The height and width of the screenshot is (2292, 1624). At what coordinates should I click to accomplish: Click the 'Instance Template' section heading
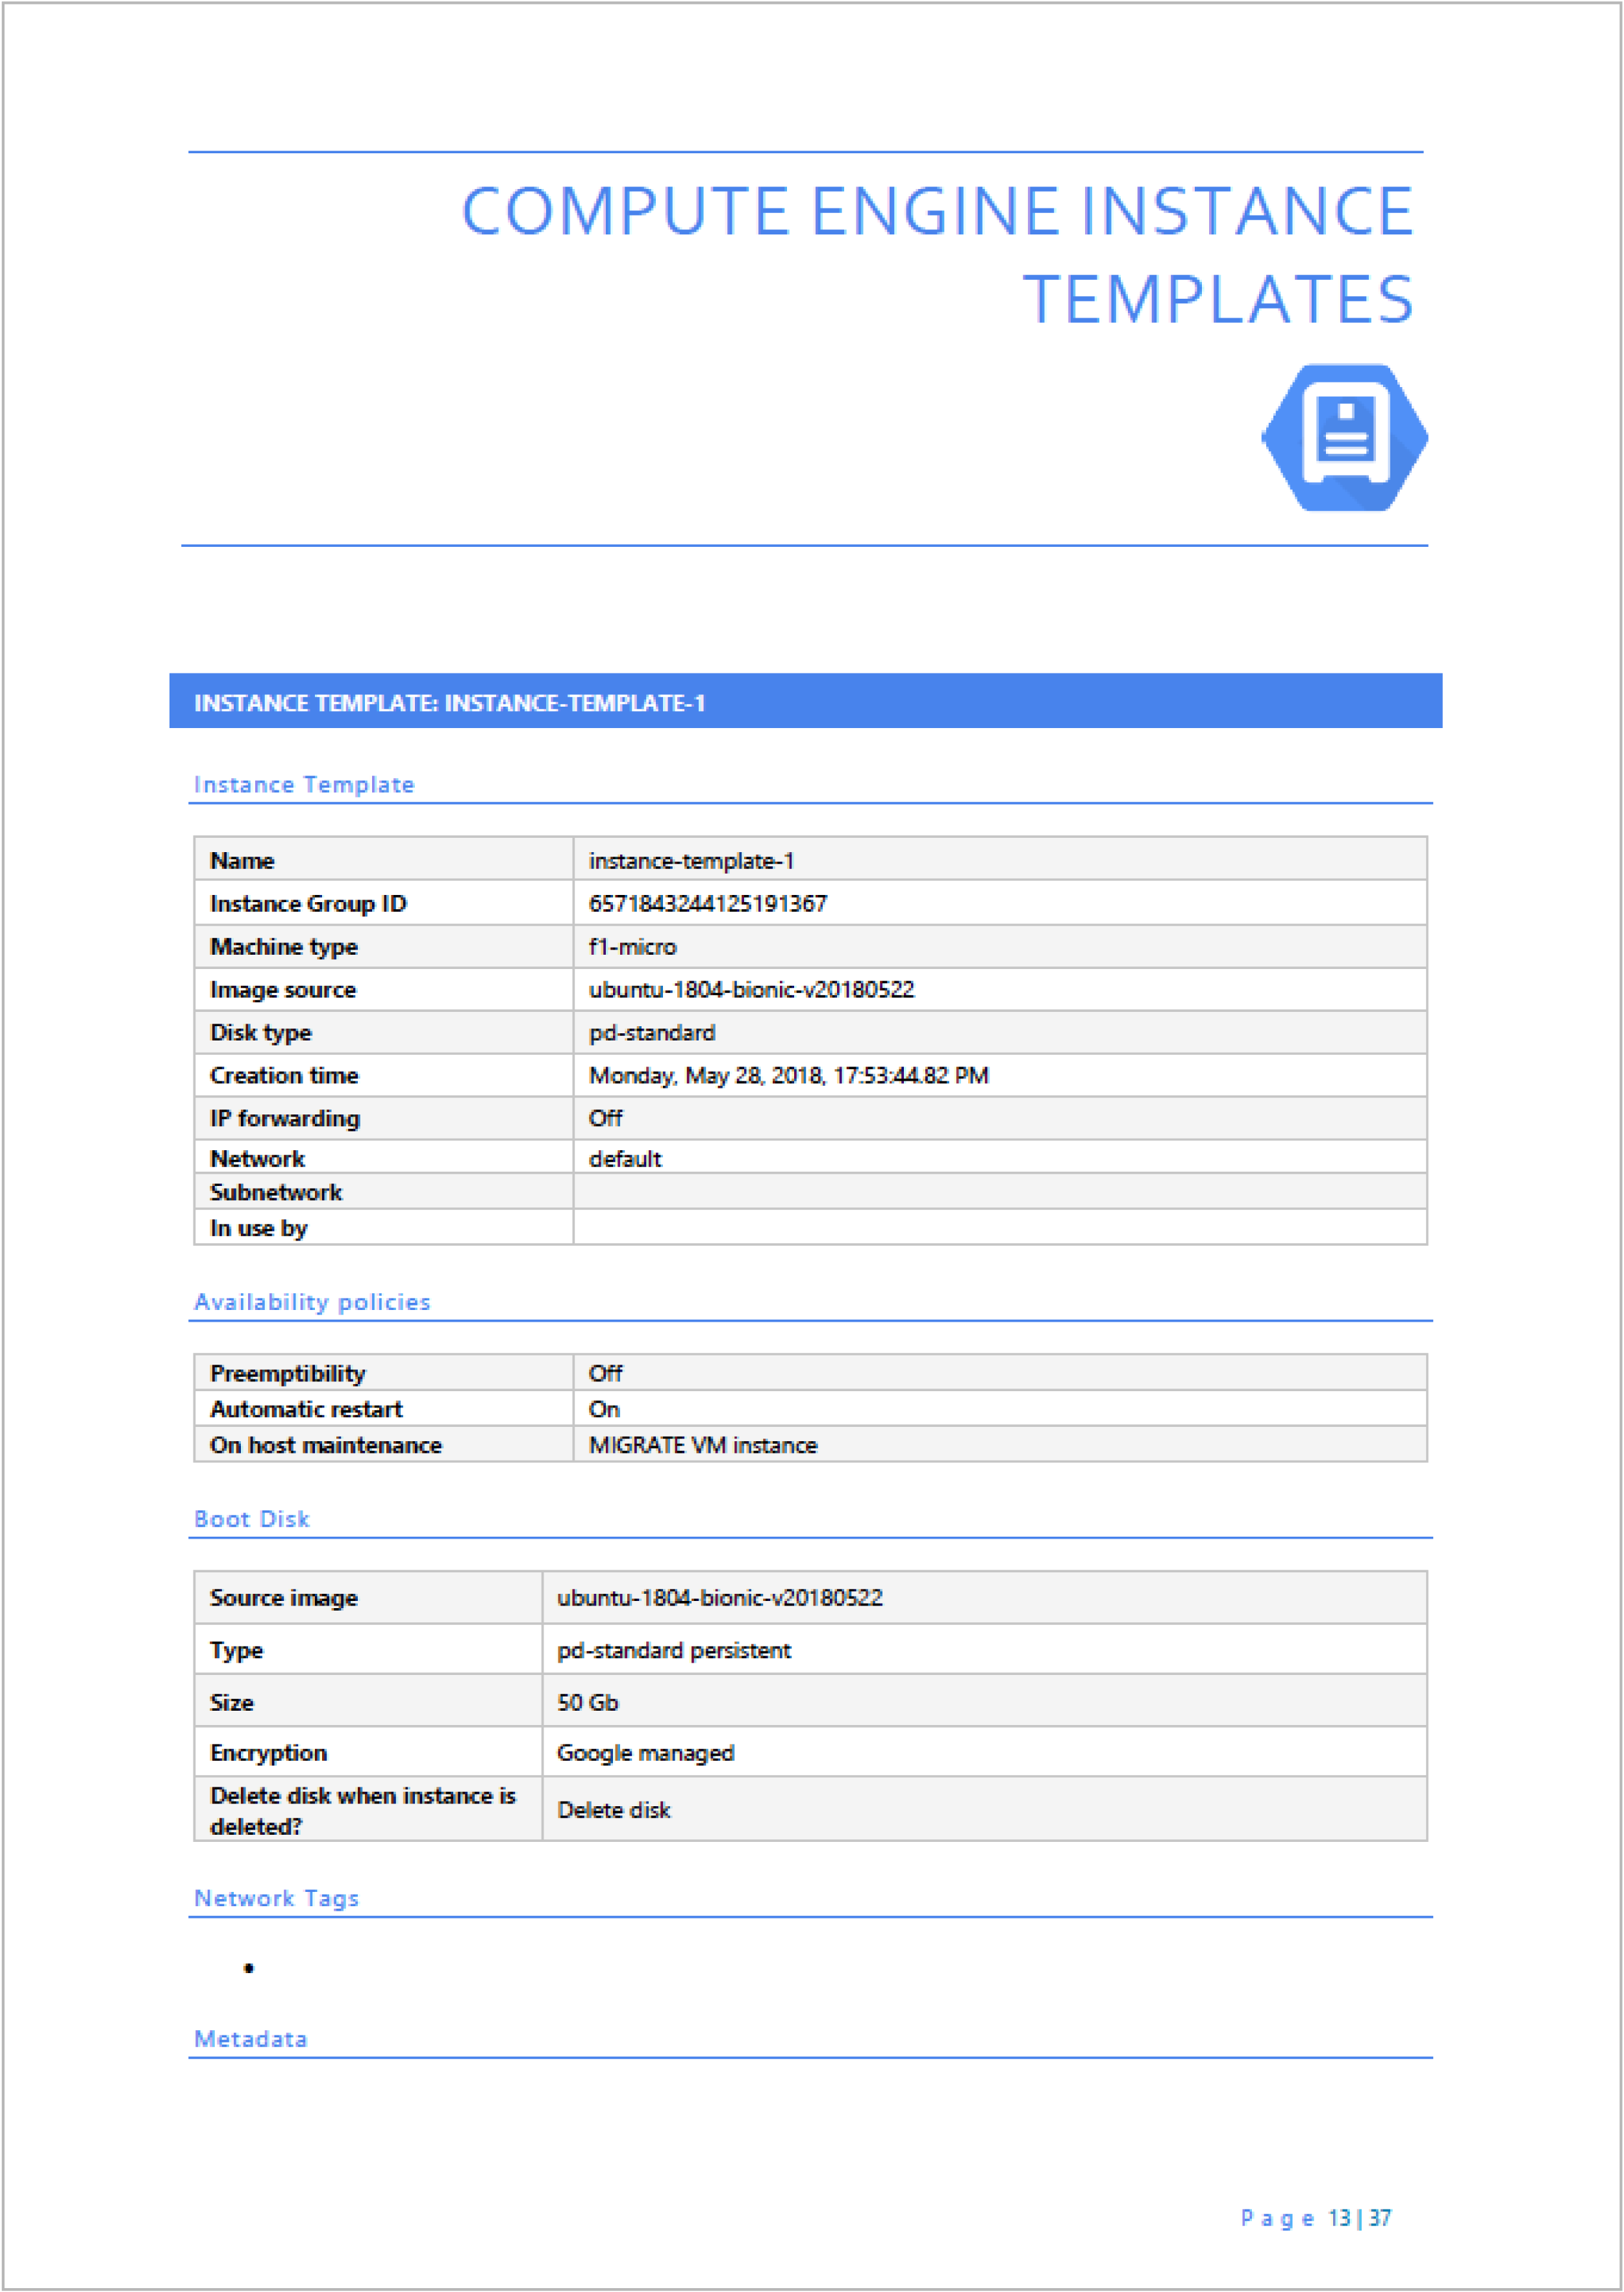point(304,785)
